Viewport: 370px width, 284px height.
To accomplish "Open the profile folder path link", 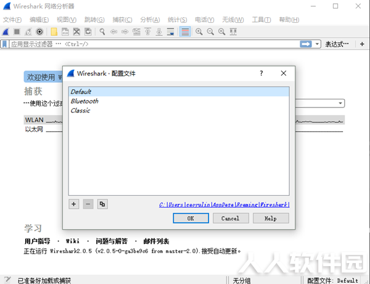I will (x=224, y=204).
